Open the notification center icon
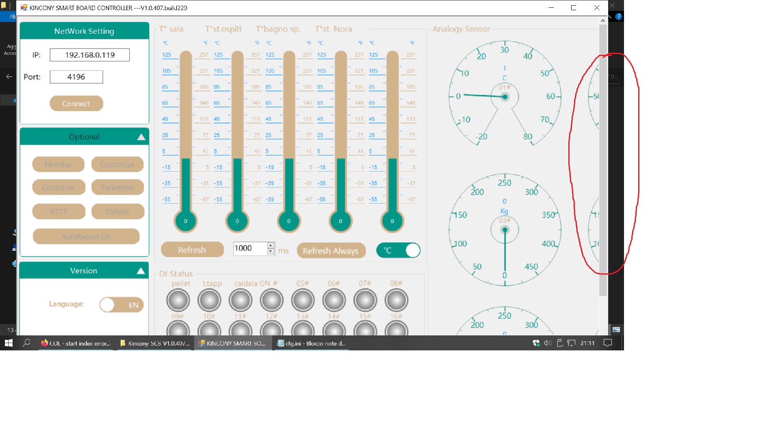Image resolution: width=780 pixels, height=438 pixels. coord(608,343)
